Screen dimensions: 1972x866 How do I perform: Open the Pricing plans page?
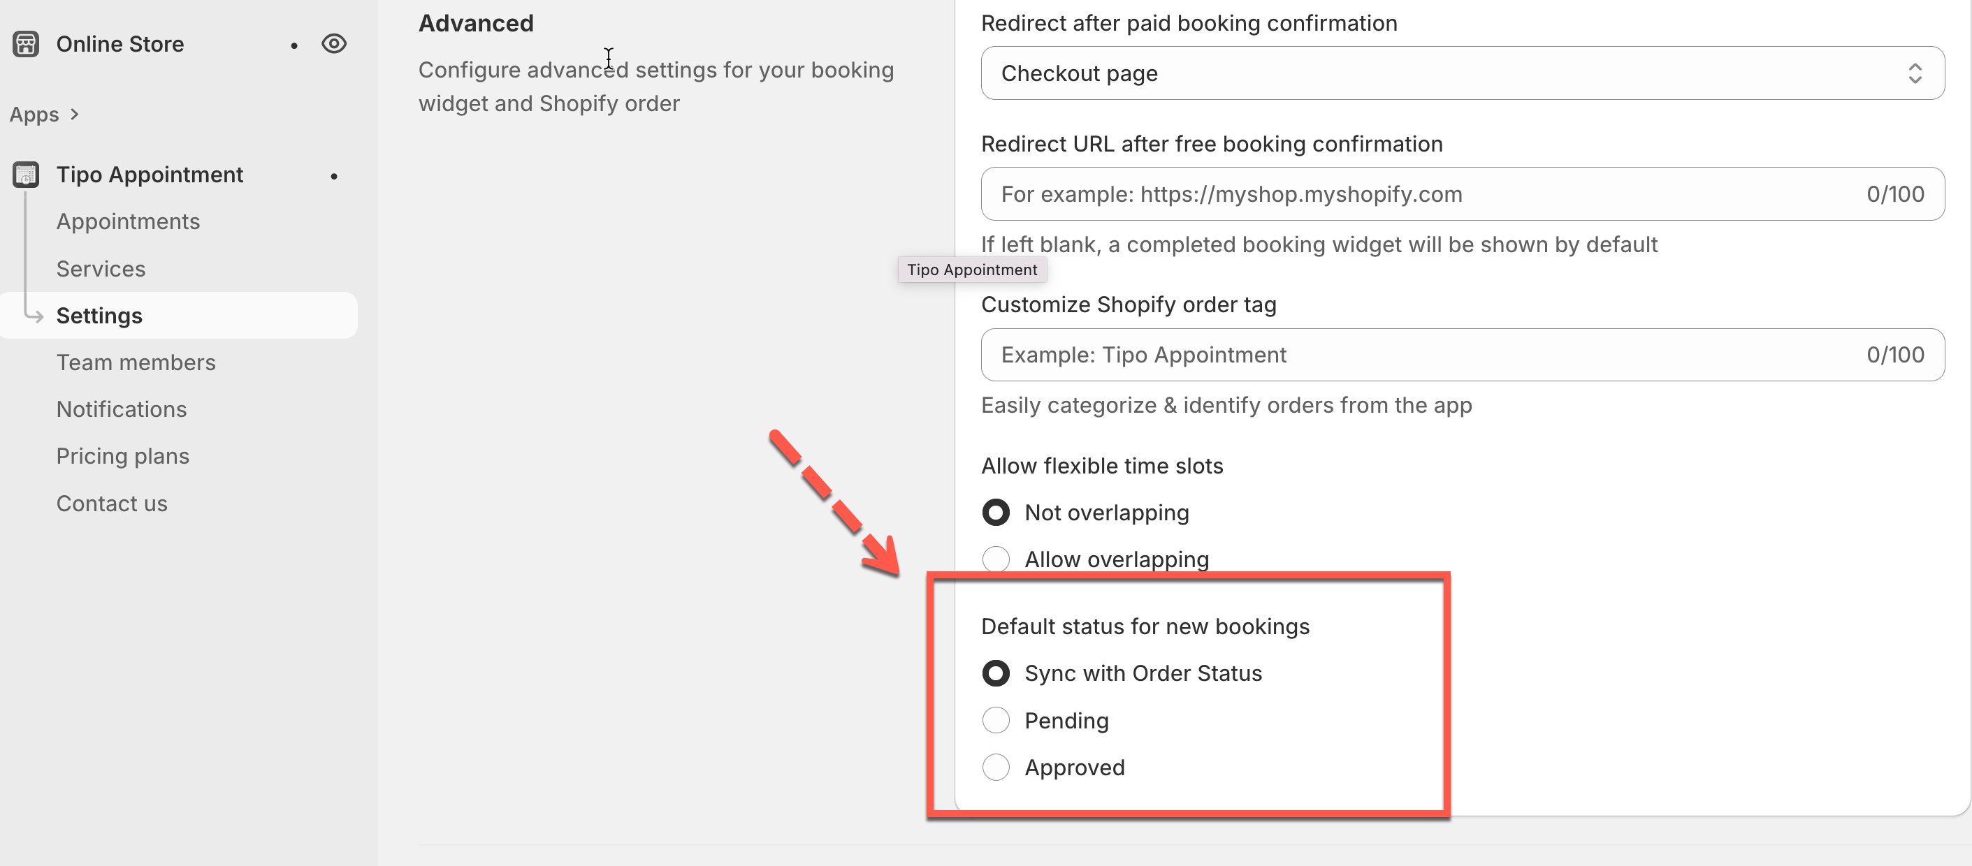point(122,457)
